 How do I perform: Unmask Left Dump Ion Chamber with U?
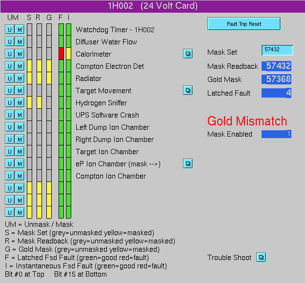coord(10,127)
